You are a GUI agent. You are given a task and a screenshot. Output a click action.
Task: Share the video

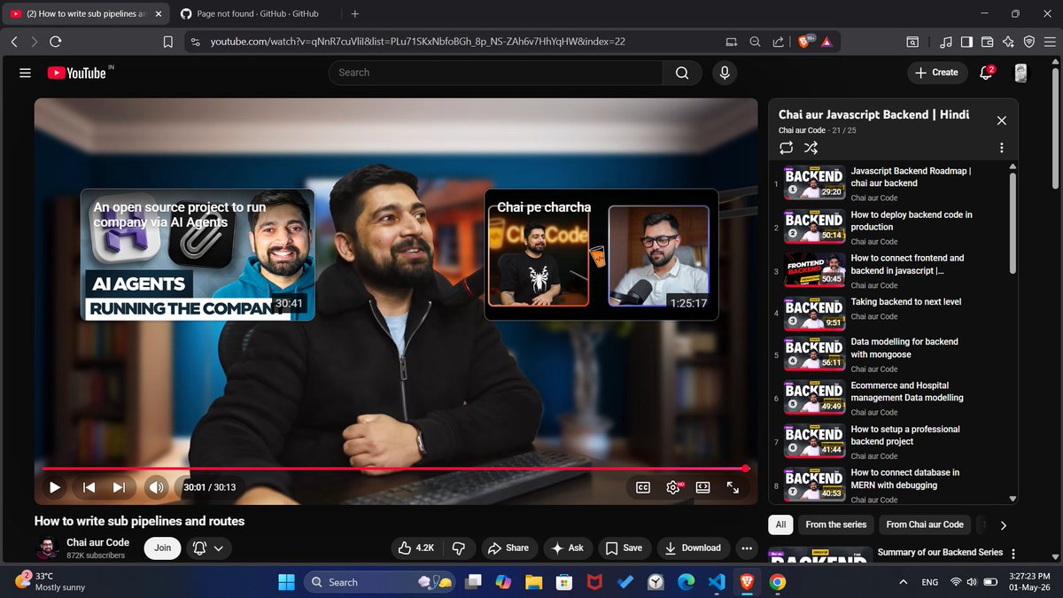pos(508,548)
